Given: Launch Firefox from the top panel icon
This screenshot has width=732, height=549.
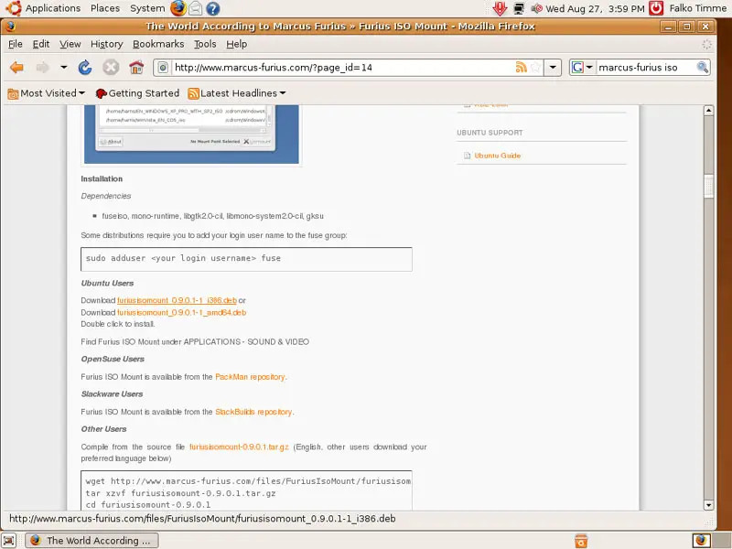Looking at the screenshot, I should coord(178,8).
